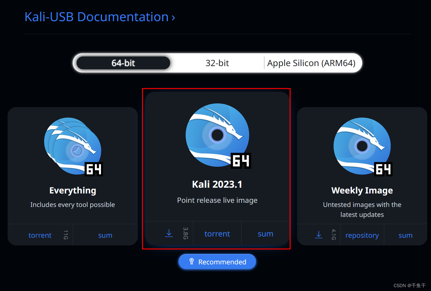Open the Weekly Image repository link
The width and height of the screenshot is (431, 291).
pos(362,235)
